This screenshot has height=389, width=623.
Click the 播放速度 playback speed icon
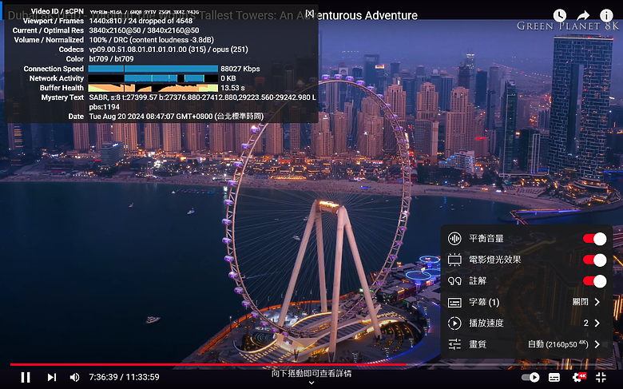[454, 323]
